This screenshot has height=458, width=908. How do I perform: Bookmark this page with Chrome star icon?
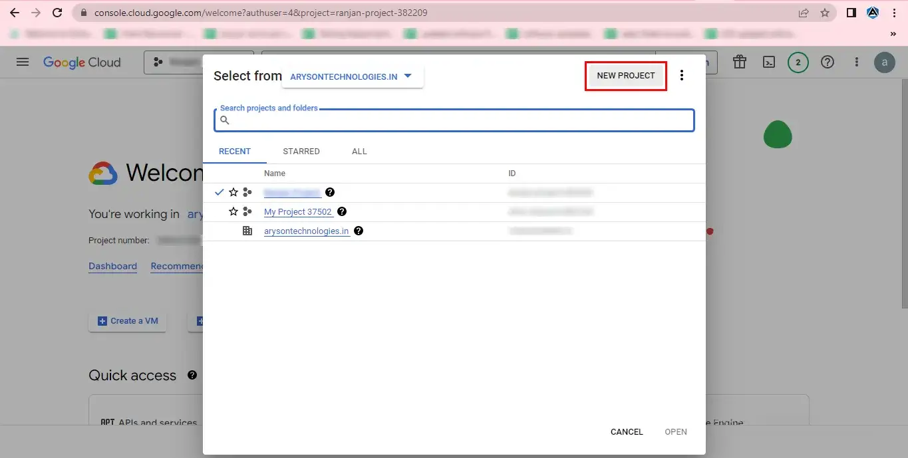click(825, 13)
